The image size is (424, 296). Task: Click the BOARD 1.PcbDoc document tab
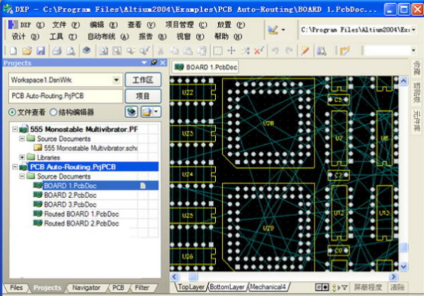click(x=205, y=67)
